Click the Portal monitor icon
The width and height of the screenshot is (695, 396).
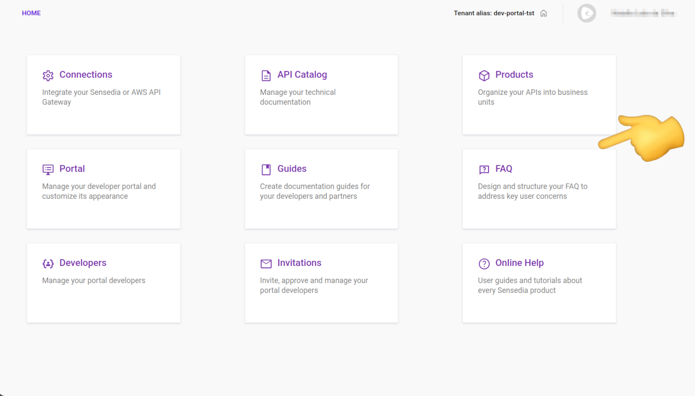(48, 169)
